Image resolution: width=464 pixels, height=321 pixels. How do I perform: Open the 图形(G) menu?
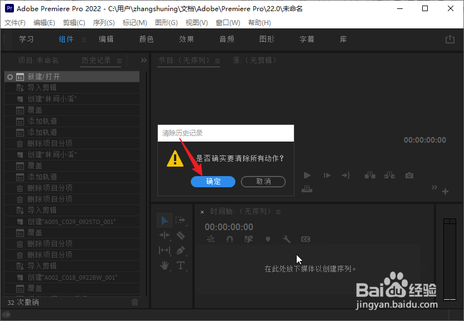tap(166, 23)
